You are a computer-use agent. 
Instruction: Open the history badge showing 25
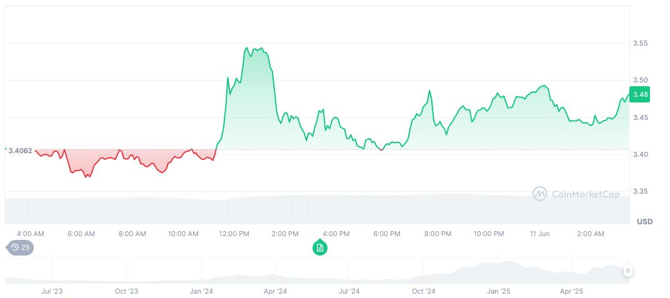[20, 247]
